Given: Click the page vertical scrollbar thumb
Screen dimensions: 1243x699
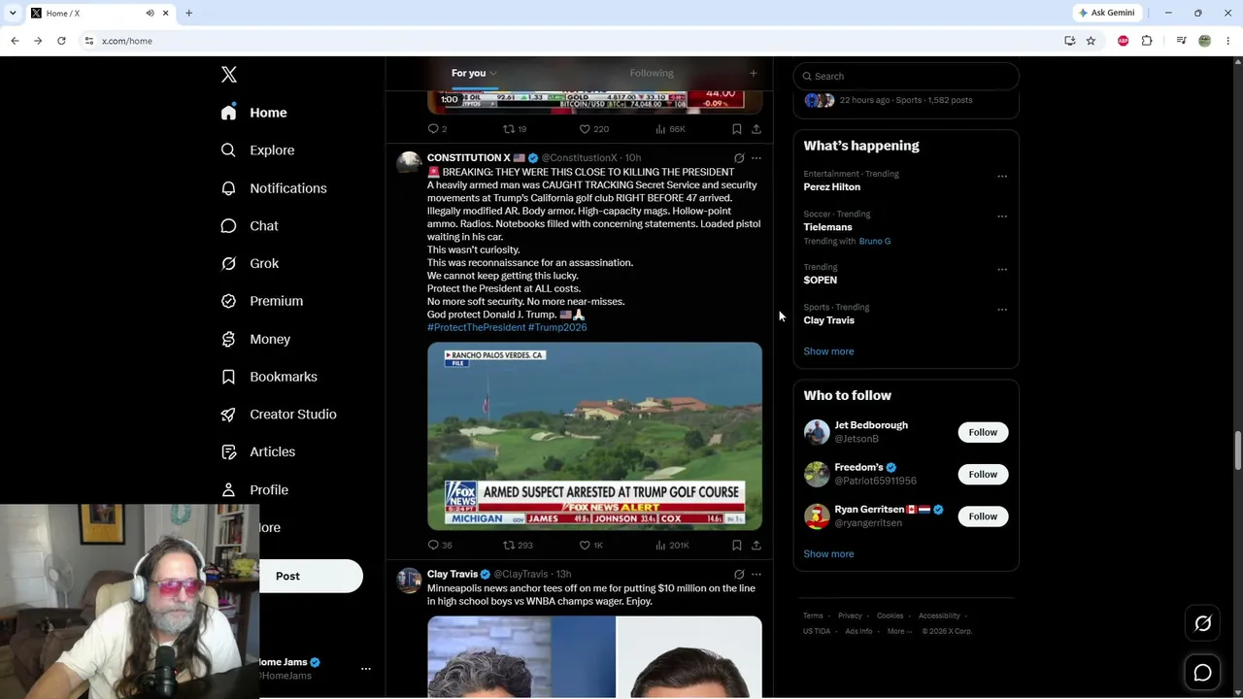Looking at the screenshot, I should [x=1237, y=449].
